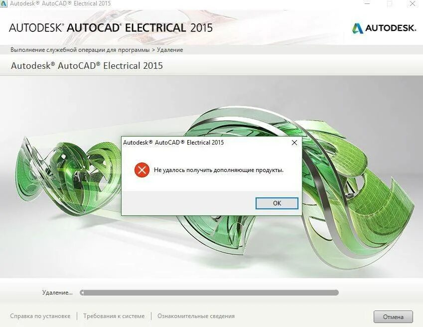
Task: Open Справка по установке link
Action: [x=40, y=316]
